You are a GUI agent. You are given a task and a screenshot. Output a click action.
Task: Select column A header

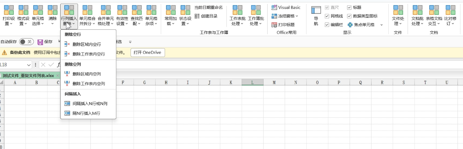[15, 82]
